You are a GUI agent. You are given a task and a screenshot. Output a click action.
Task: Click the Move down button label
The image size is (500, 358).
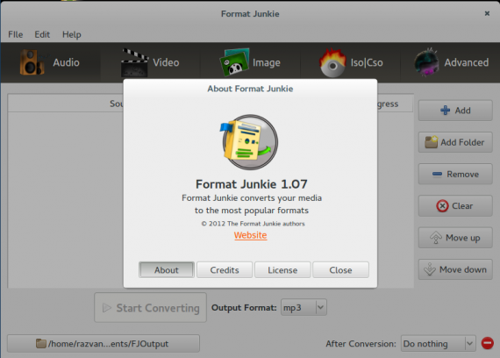click(463, 269)
